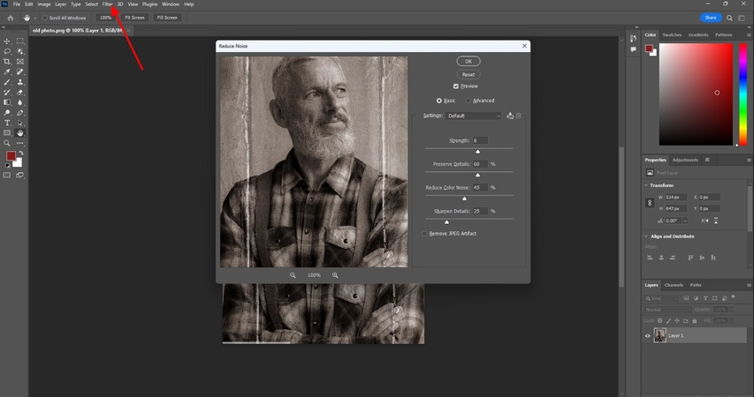Collapse the Transform section in Properties
This screenshot has width=754, height=397.
646,185
